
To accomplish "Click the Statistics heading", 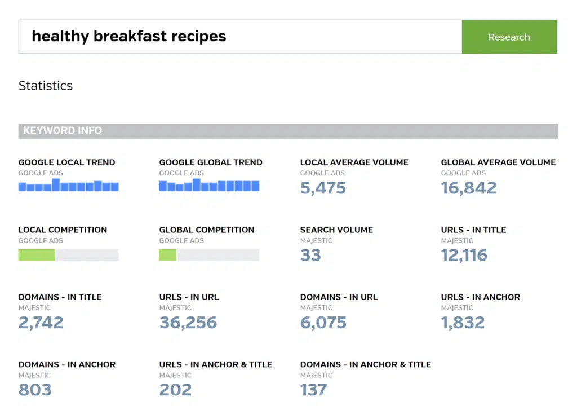I will (x=46, y=86).
